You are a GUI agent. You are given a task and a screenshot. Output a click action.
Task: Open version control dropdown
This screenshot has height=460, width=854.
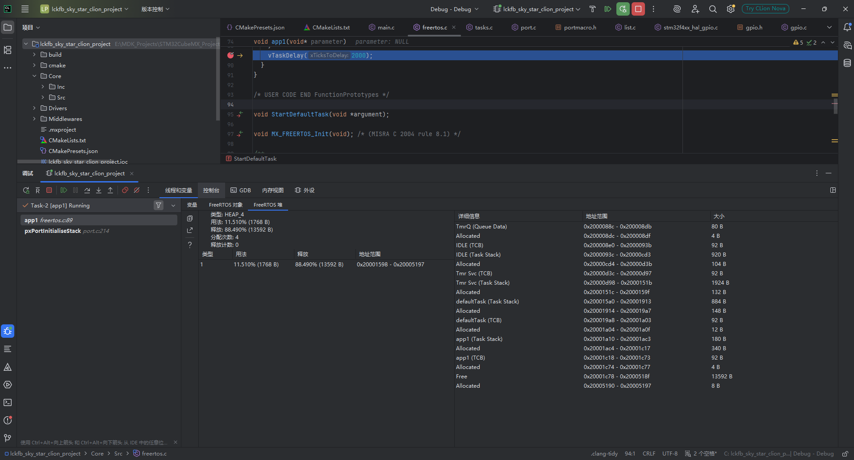[155, 9]
